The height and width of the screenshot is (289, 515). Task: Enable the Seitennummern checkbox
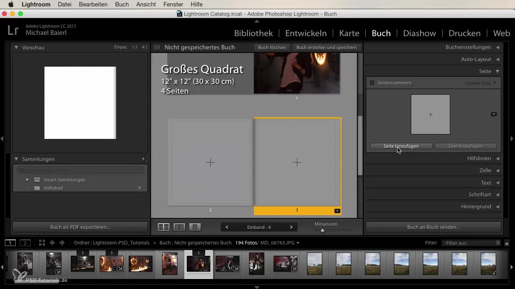(372, 83)
